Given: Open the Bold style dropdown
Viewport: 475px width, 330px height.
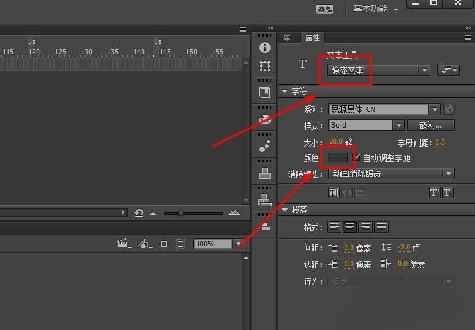Looking at the screenshot, I should (366, 125).
